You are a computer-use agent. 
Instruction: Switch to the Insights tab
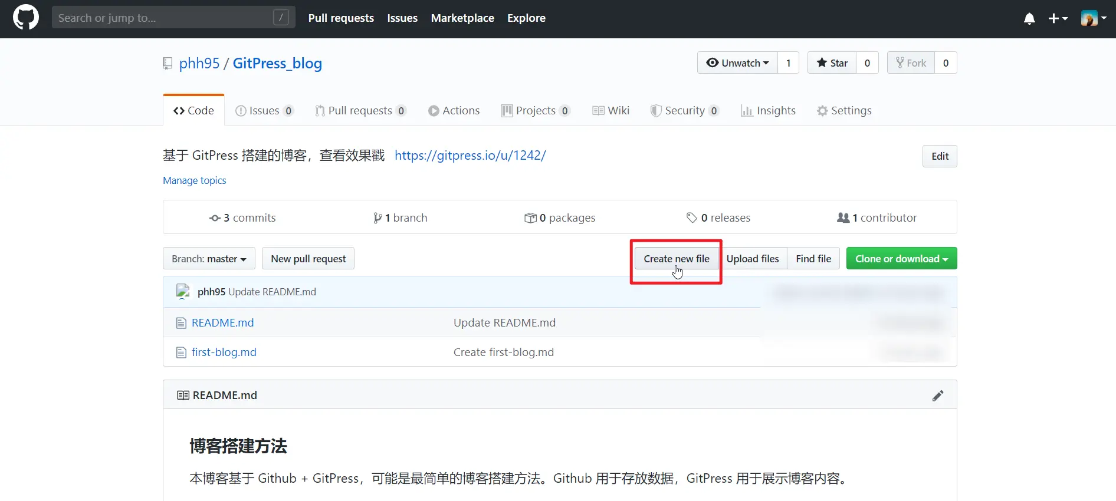coord(768,110)
